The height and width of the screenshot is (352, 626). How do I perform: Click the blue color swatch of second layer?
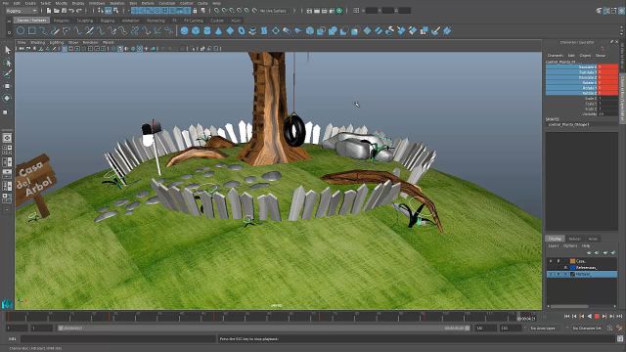(572, 267)
